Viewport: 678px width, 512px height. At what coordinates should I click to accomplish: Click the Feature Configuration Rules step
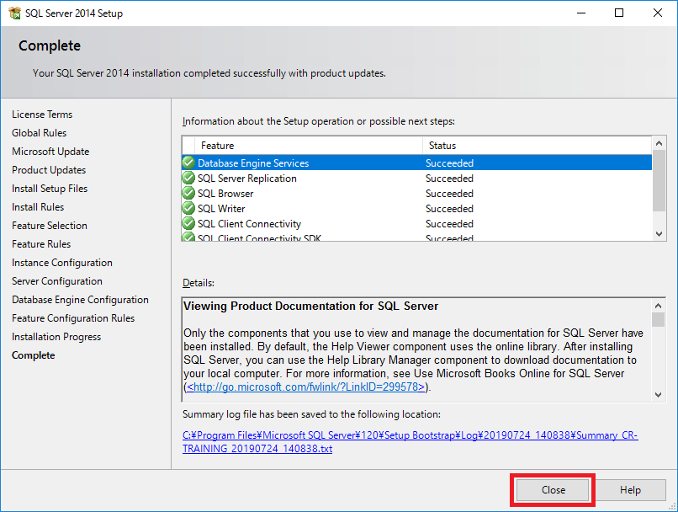click(73, 318)
